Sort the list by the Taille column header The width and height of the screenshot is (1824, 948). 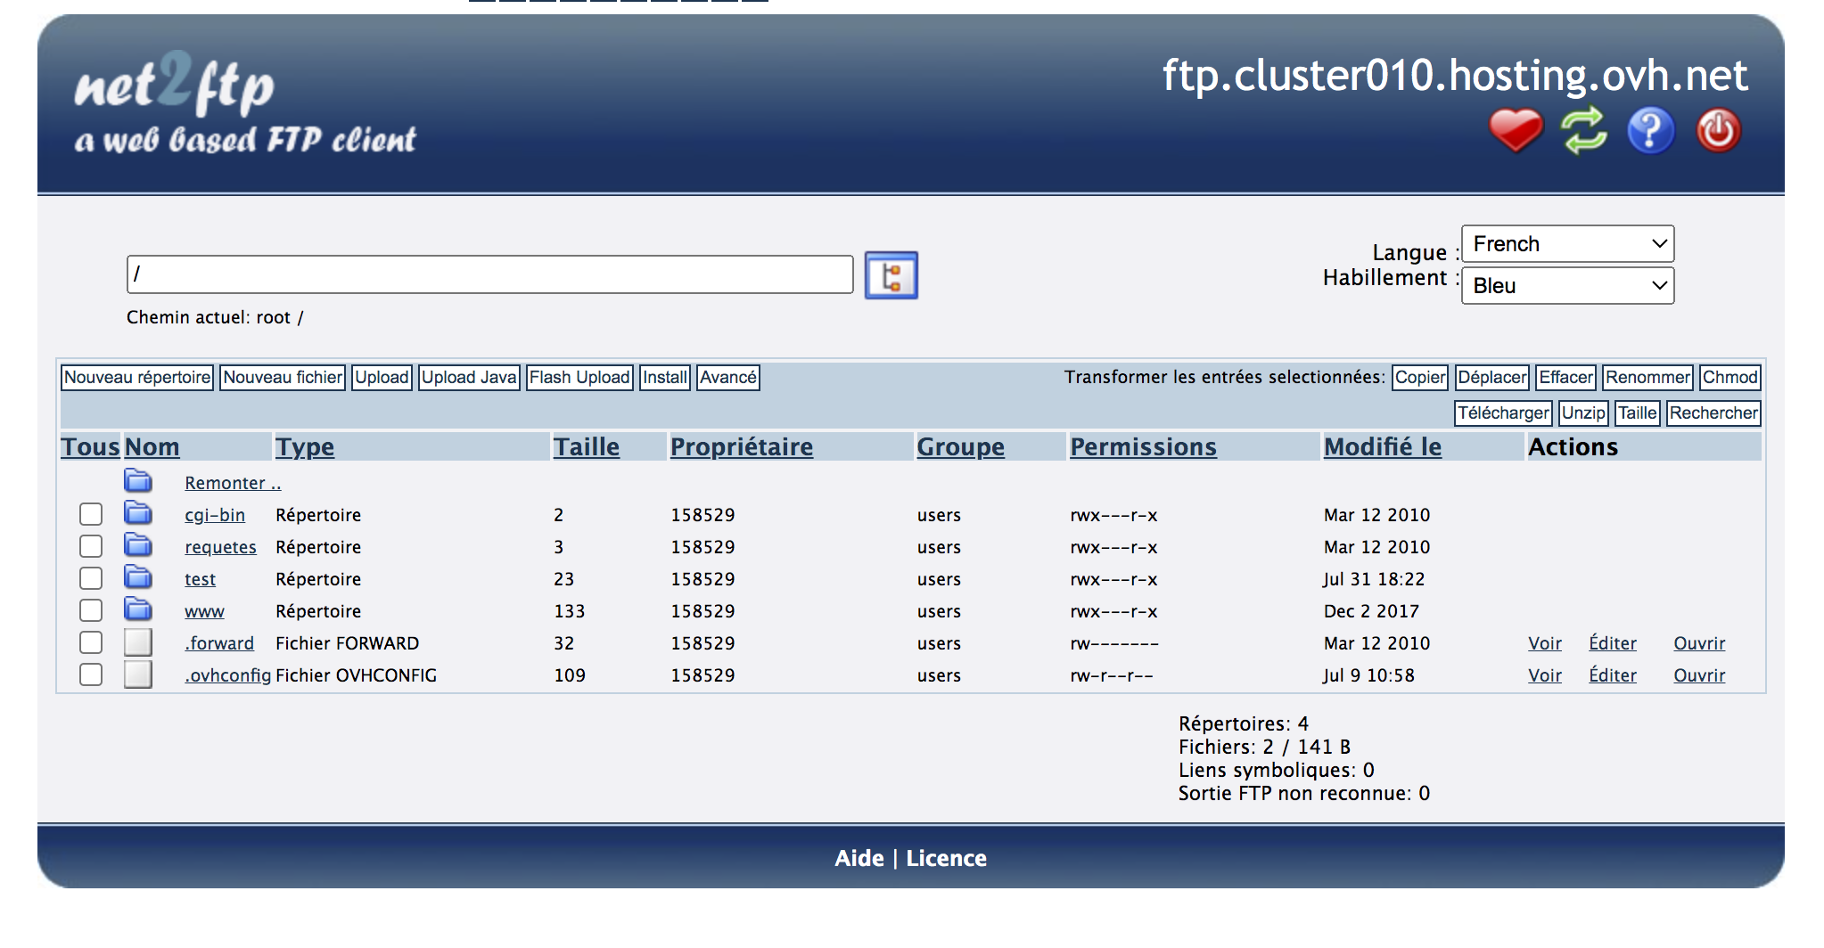pyautogui.click(x=586, y=447)
